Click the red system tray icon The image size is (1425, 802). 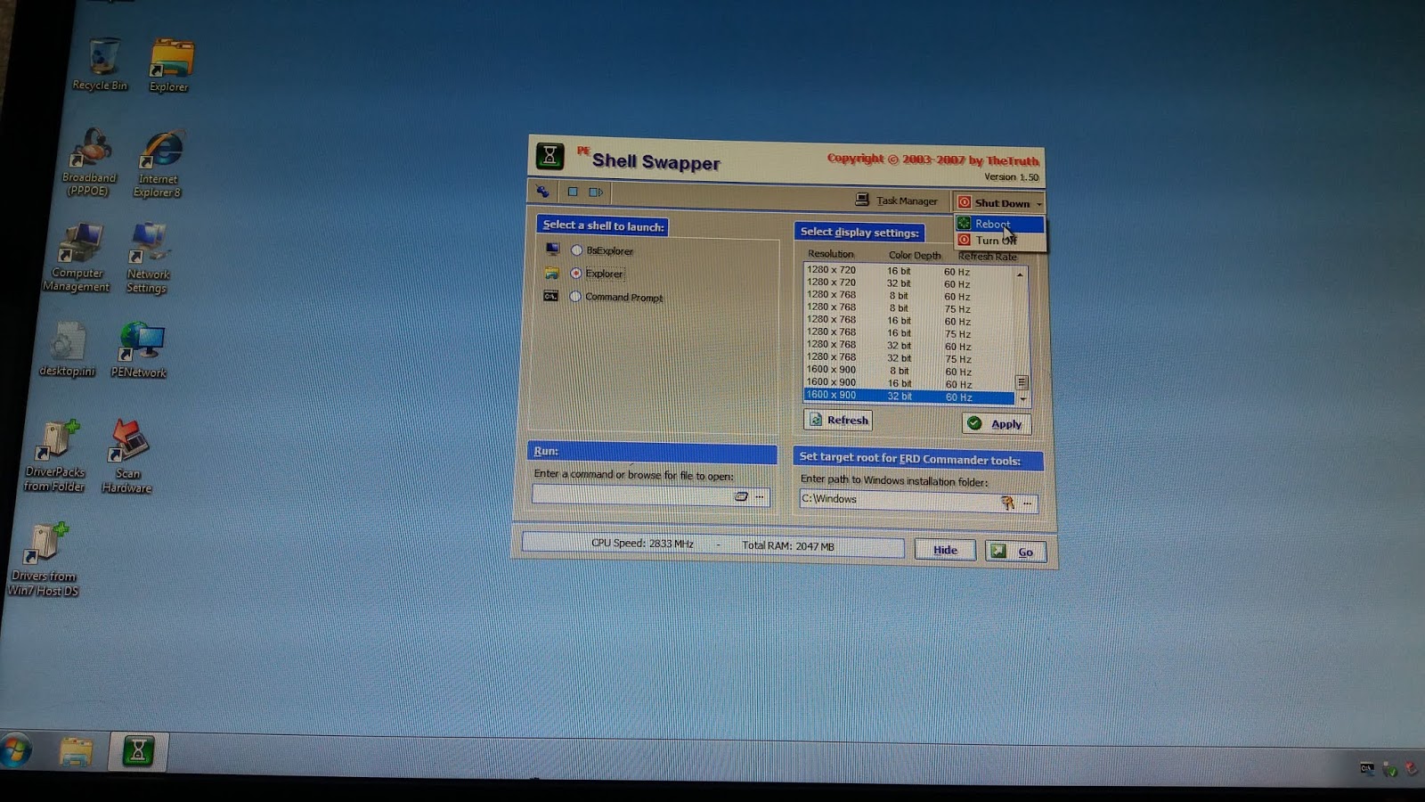click(1411, 768)
